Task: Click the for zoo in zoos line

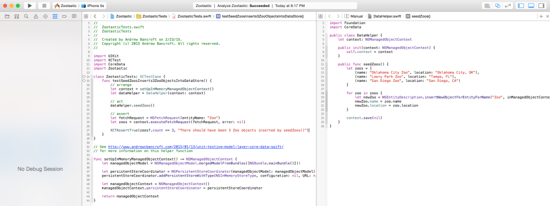Action: pyautogui.click(x=364, y=93)
